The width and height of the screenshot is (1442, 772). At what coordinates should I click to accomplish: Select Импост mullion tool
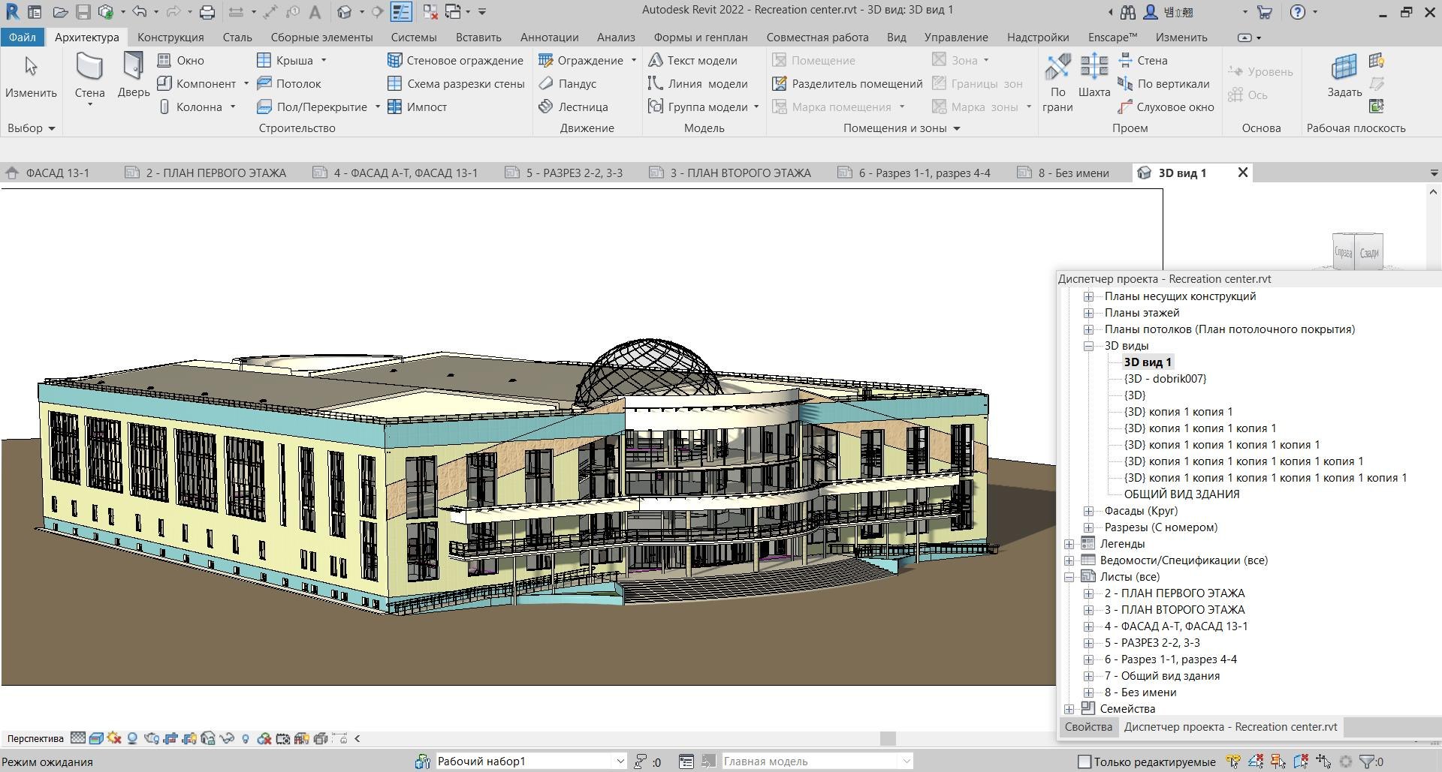pos(417,107)
